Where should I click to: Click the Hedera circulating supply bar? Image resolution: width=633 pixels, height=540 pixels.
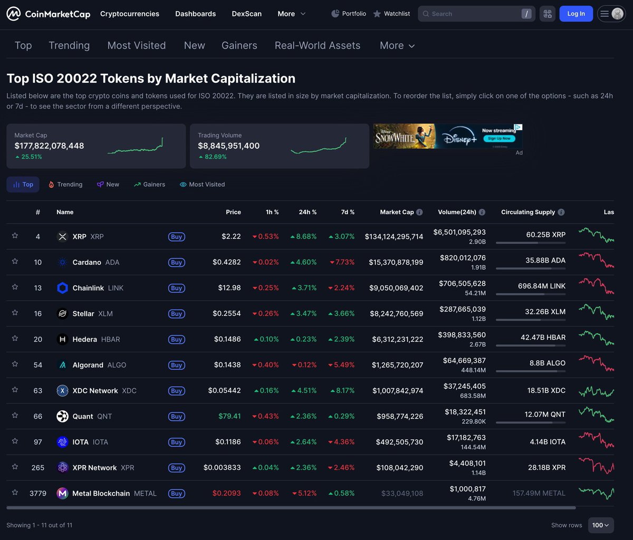[531, 346]
